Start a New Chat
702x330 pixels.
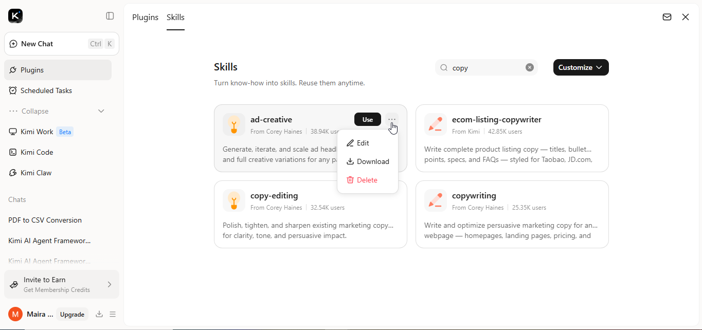pos(62,44)
